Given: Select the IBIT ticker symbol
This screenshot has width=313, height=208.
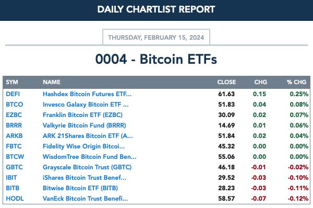Looking at the screenshot, I should click(x=11, y=178).
